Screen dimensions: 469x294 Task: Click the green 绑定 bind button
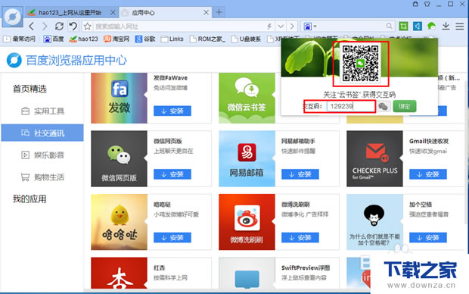[405, 106]
